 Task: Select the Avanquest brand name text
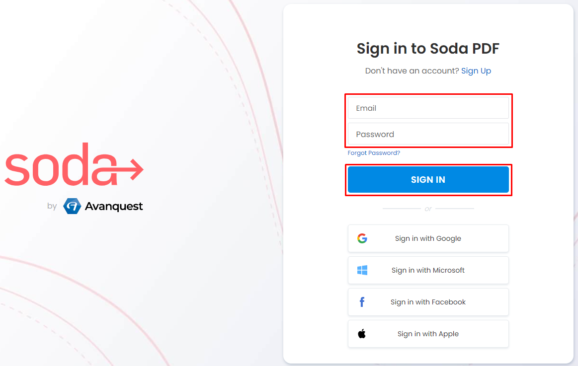point(113,206)
